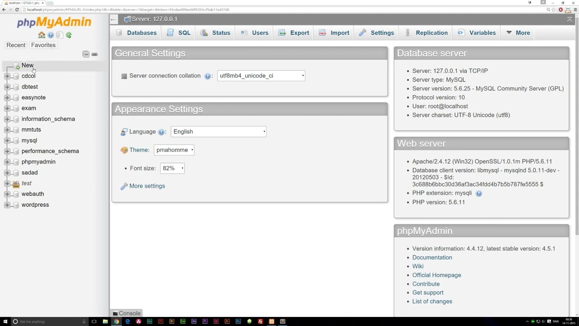This screenshot has width=579, height=326.
Task: Click the Recent tables button
Action: point(16,45)
